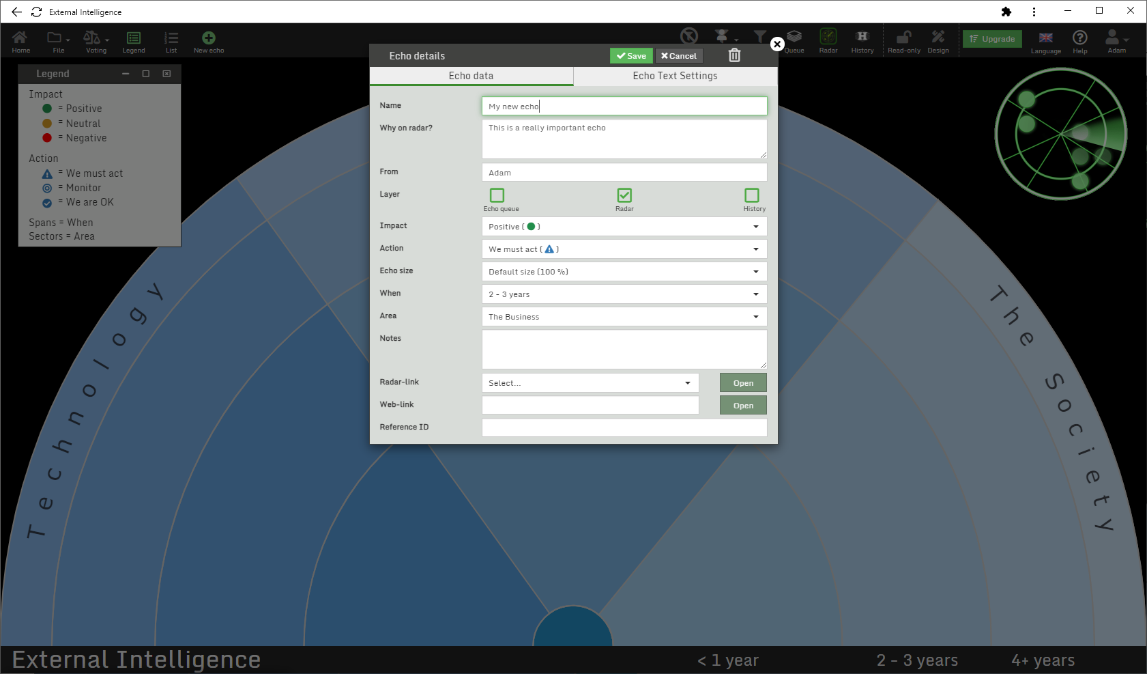Click the Why on radar text area
The image size is (1147, 674).
pos(624,139)
